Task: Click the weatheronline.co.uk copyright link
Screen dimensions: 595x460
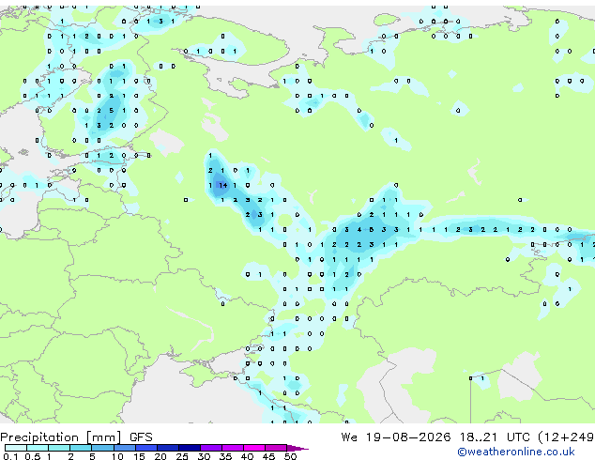Action: tap(516, 452)
